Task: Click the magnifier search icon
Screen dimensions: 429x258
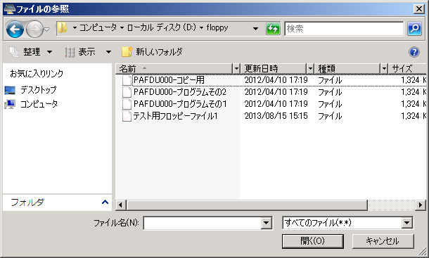Action: [414, 28]
